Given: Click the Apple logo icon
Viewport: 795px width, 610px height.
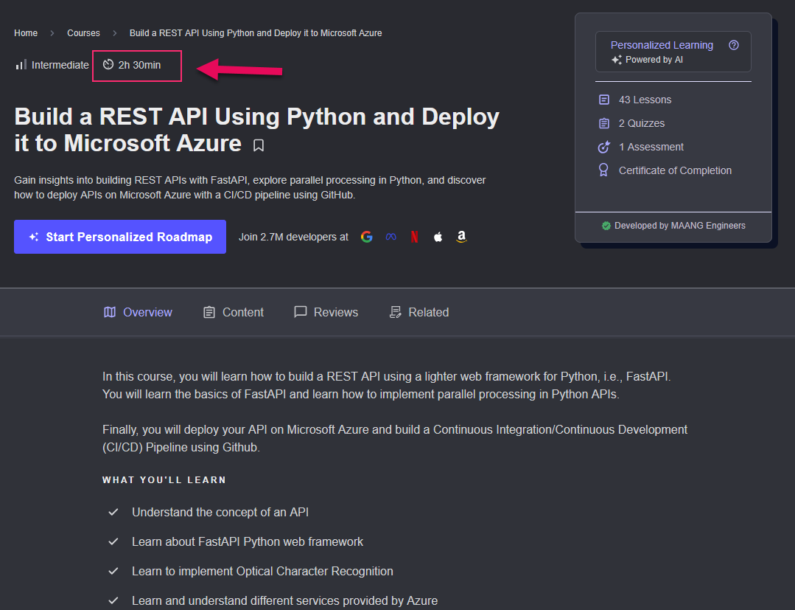Looking at the screenshot, I should (438, 237).
